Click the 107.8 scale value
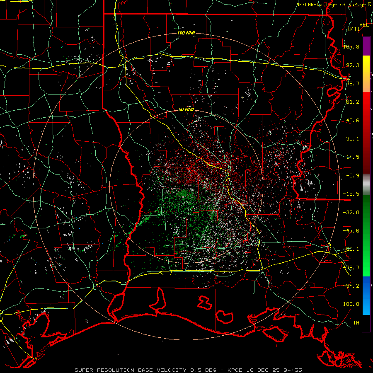This screenshot has width=373, height=373. tap(351, 47)
